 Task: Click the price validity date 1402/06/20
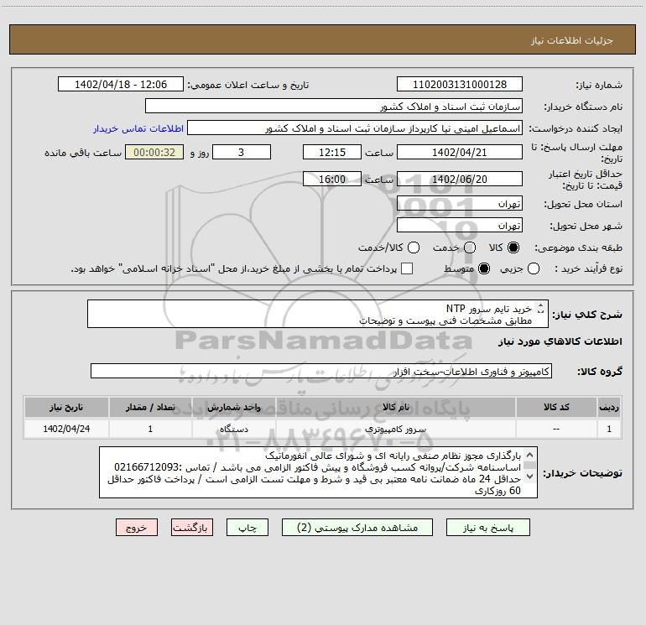[x=460, y=179]
